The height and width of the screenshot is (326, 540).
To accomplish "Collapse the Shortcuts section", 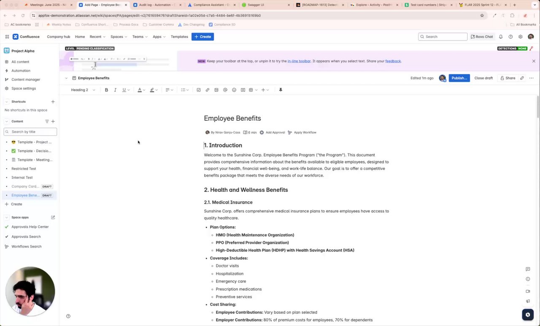I will point(6,102).
